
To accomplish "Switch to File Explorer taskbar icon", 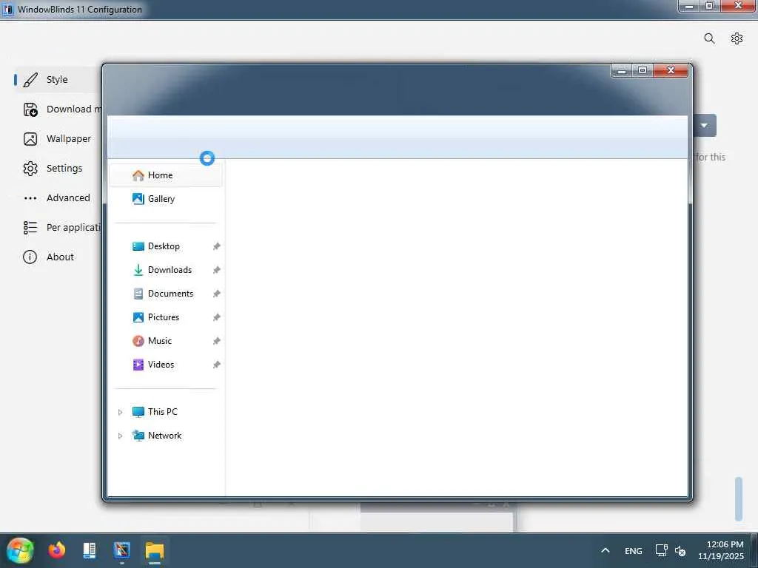I will pos(155,551).
